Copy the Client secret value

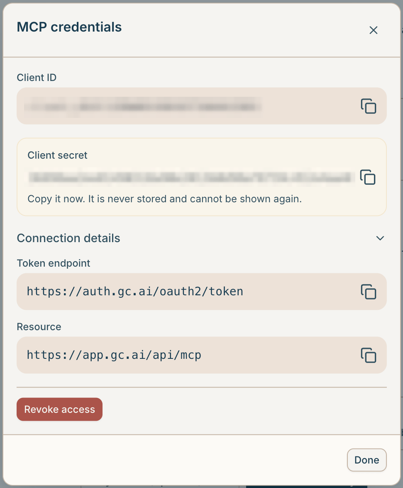pos(368,177)
